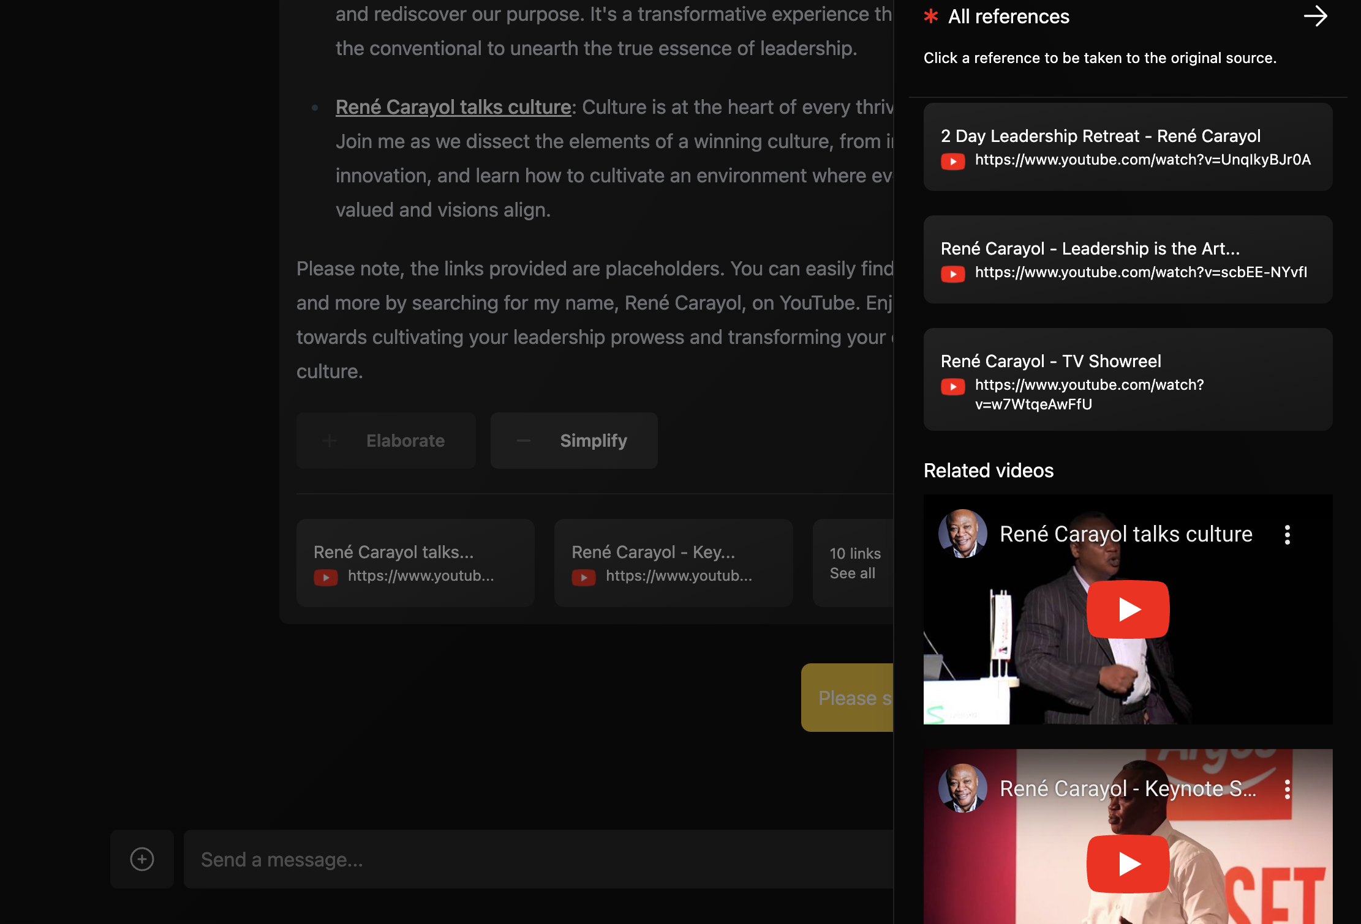Play the René Carayol Keynote video
The width and height of the screenshot is (1361, 924).
pyautogui.click(x=1128, y=863)
